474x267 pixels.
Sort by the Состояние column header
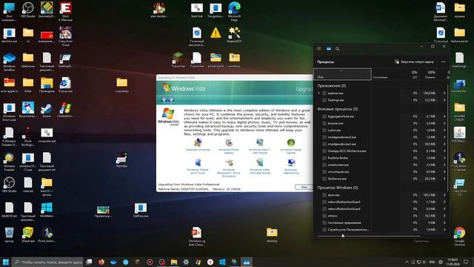pyautogui.click(x=386, y=74)
